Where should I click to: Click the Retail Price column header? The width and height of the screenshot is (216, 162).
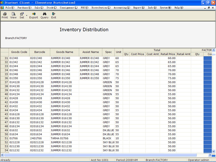(x=168, y=54)
